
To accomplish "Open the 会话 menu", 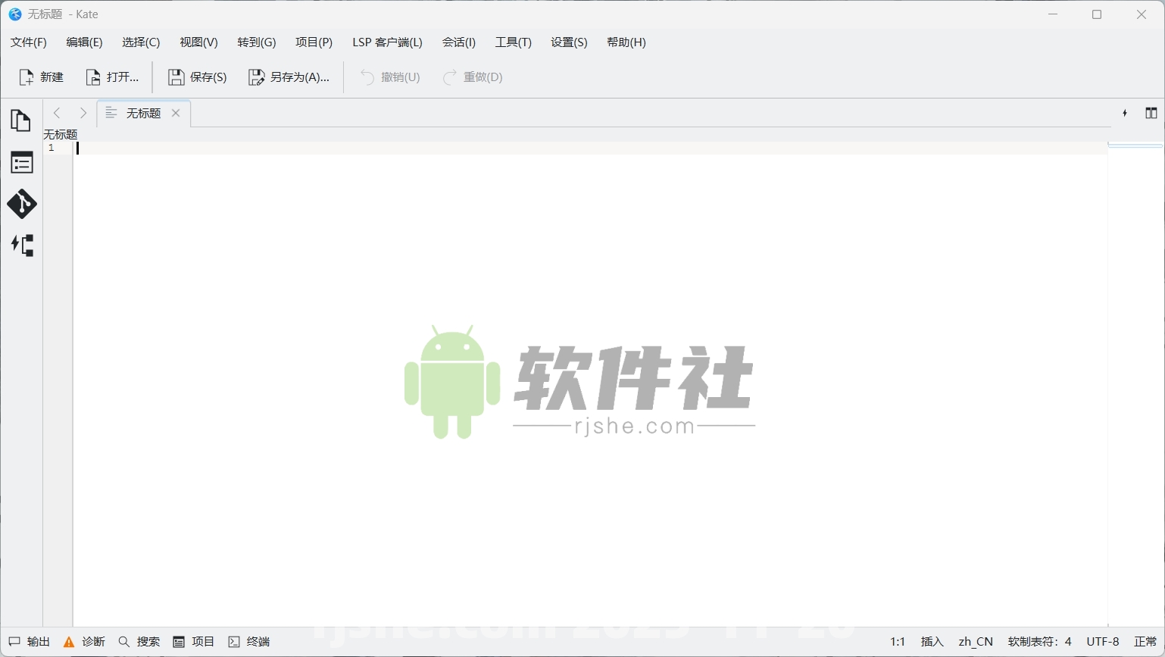I will tap(458, 42).
